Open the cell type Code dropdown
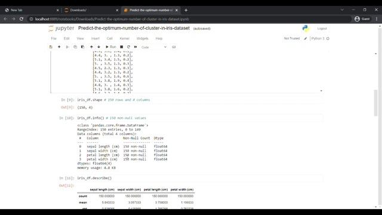The height and width of the screenshot is (215, 382). click(x=154, y=47)
